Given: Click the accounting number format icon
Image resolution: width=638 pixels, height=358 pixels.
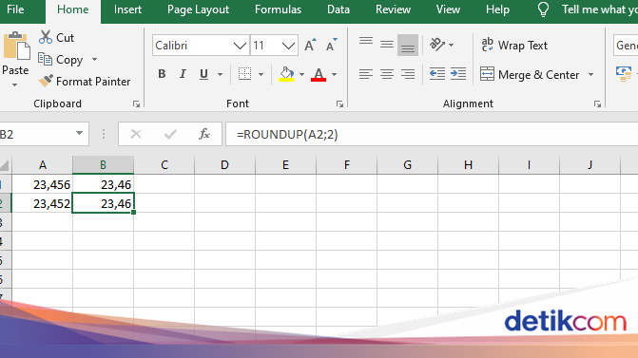Looking at the screenshot, I should (x=624, y=74).
